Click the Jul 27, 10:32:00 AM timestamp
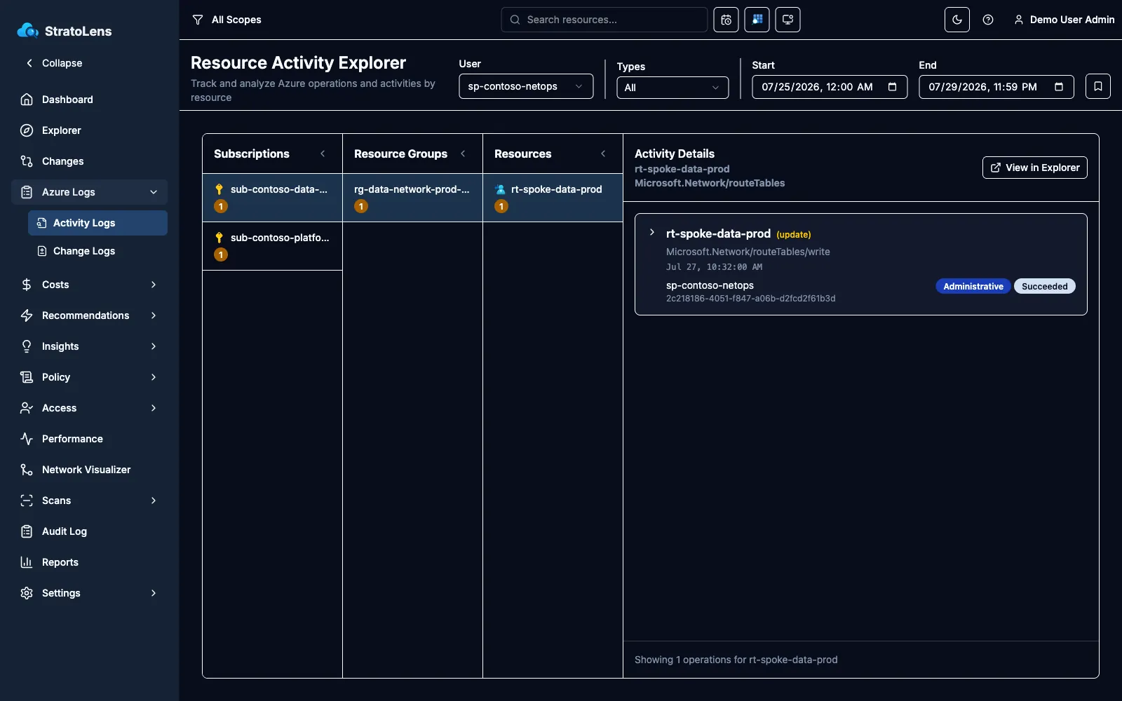Viewport: 1122px width, 701px height. (x=714, y=267)
